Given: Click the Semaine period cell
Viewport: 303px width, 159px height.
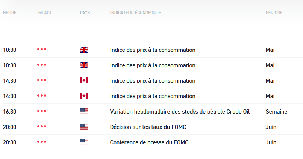Looking at the screenshot, I should 276,111.
